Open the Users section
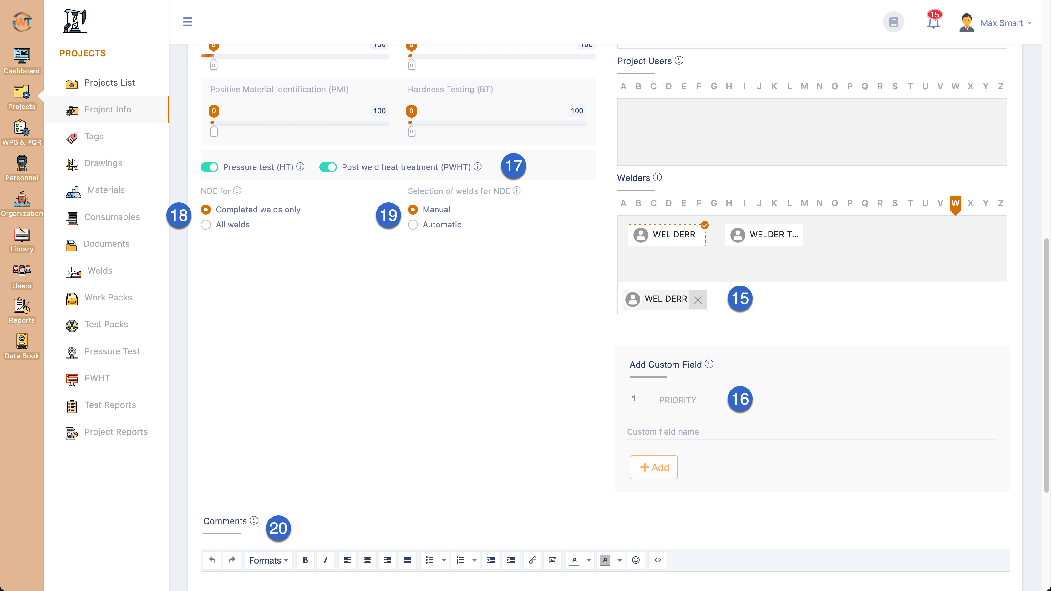The width and height of the screenshot is (1051, 591). [x=22, y=276]
